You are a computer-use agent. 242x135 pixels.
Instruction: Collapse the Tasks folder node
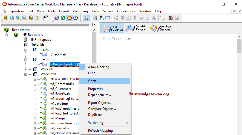click(25, 50)
